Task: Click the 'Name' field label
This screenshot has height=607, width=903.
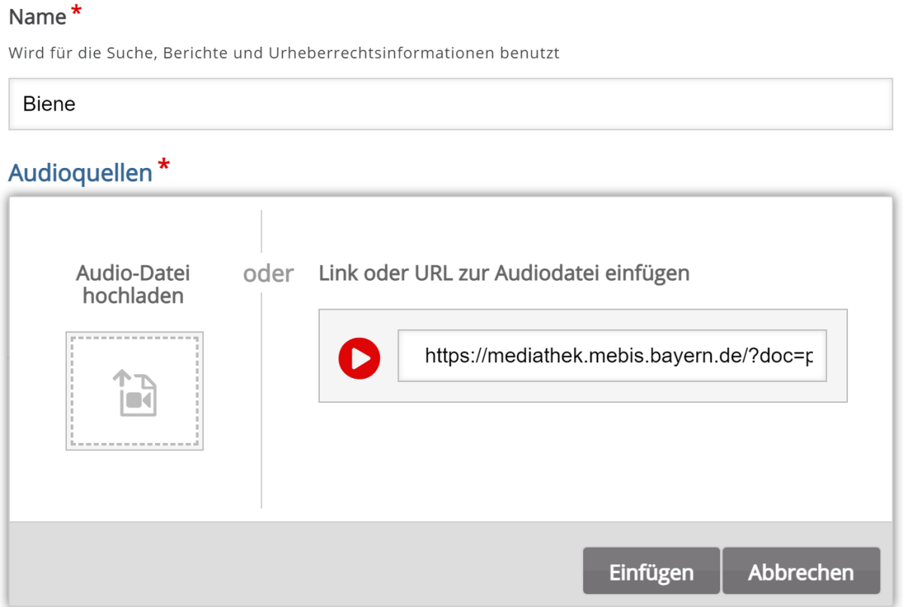Action: click(x=37, y=17)
